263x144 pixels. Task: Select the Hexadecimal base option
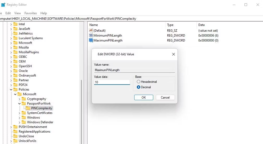click(139, 82)
